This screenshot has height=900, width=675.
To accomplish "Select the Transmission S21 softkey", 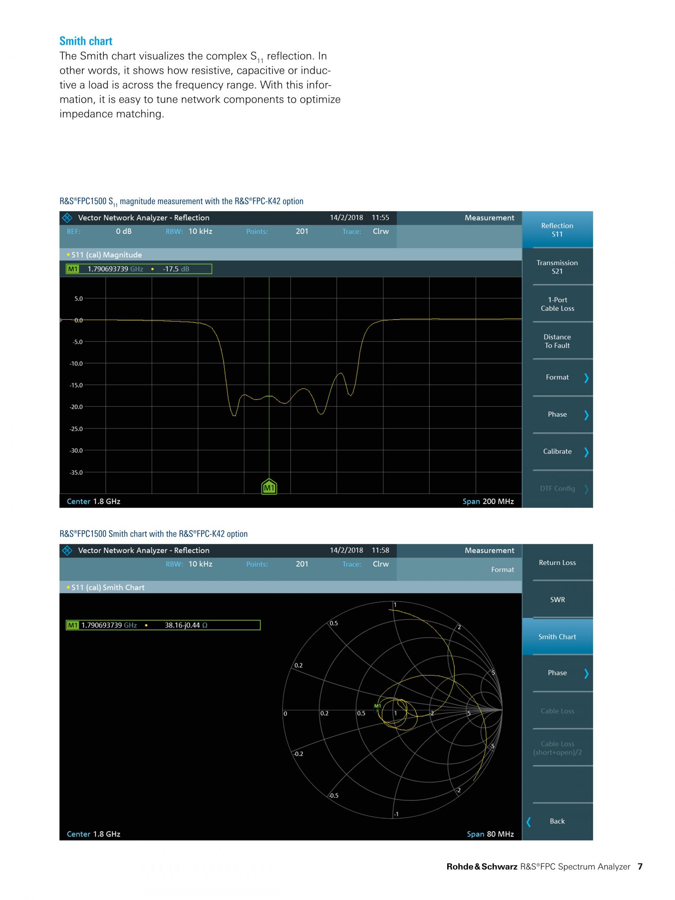I will click(557, 267).
